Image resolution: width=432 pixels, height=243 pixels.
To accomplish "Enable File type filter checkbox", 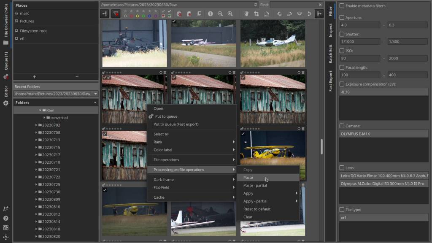I will click(342, 210).
